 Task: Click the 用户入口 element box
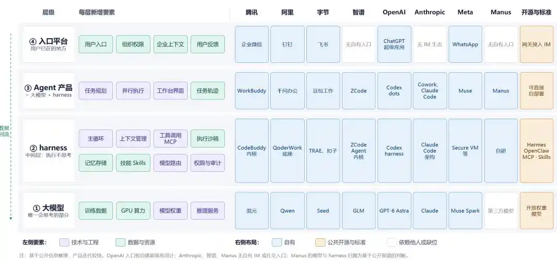tap(95, 44)
